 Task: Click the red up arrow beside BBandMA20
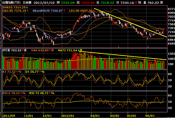click(64, 11)
